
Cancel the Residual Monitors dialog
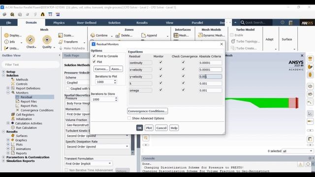[161, 128]
